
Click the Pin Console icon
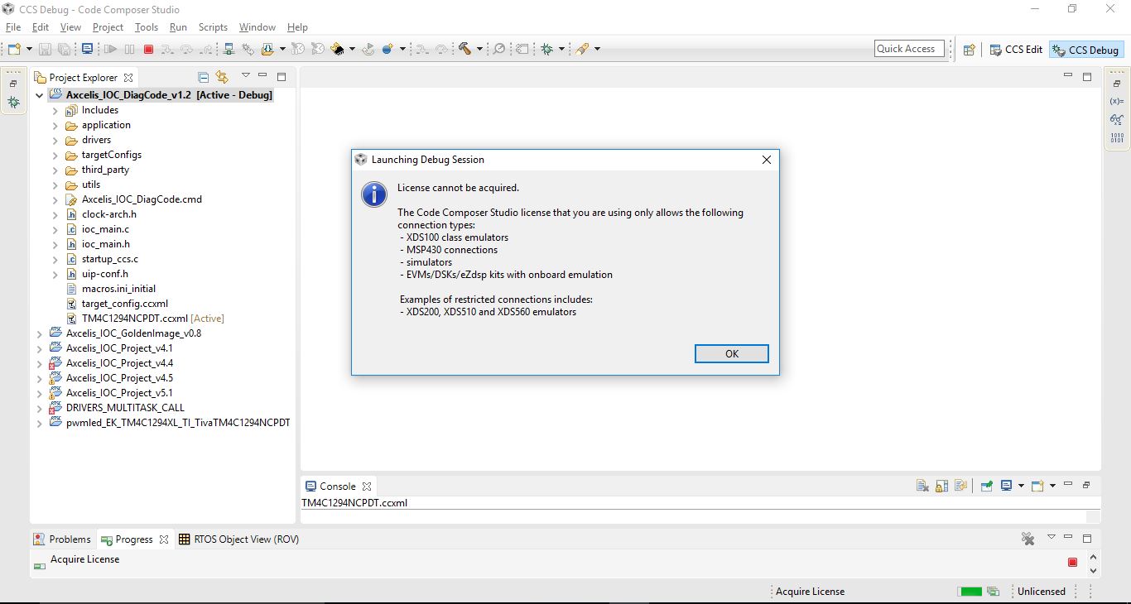pos(986,486)
